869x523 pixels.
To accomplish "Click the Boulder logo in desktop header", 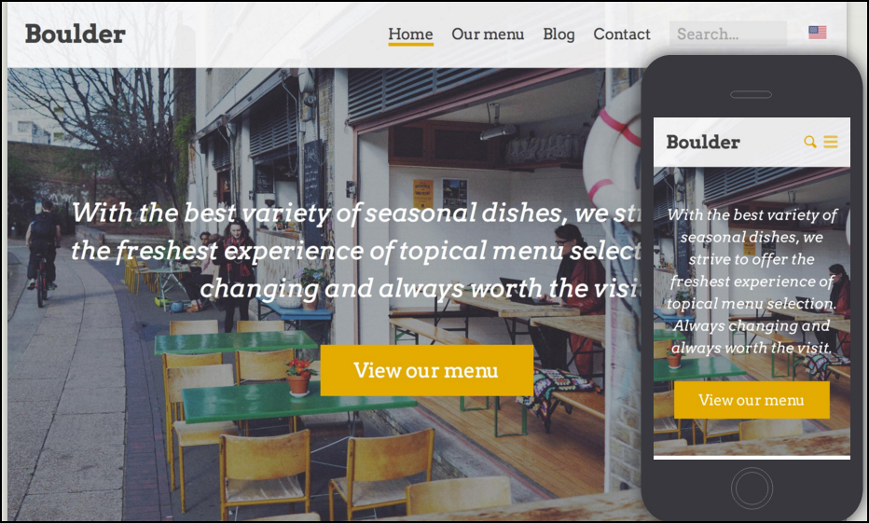I will point(76,34).
